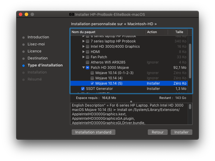This screenshot has height=161, width=215.
Task: Expand the HDMI group
Action: (83, 52)
